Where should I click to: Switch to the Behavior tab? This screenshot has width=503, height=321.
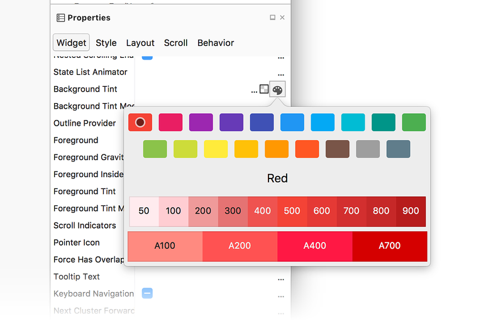point(216,43)
